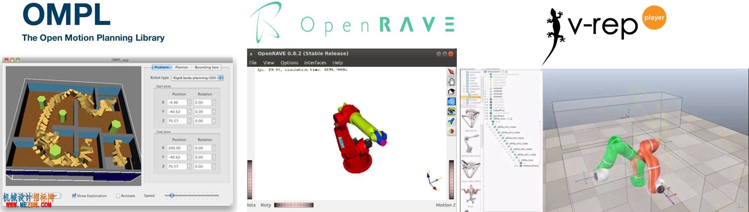This screenshot has height=212, width=749.
Task: Click stepper beside Start pose Y position
Action: coord(189,111)
